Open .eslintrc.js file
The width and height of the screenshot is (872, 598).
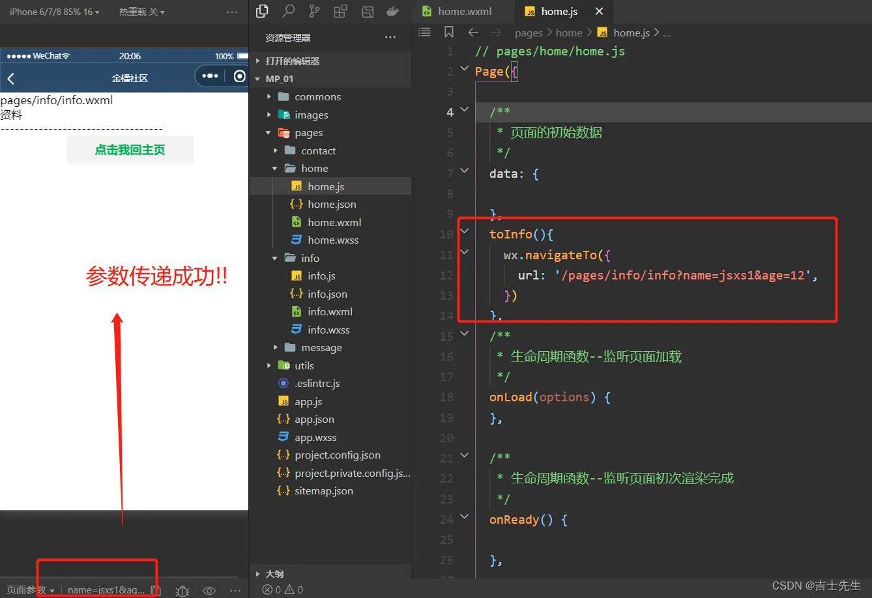(x=330, y=384)
